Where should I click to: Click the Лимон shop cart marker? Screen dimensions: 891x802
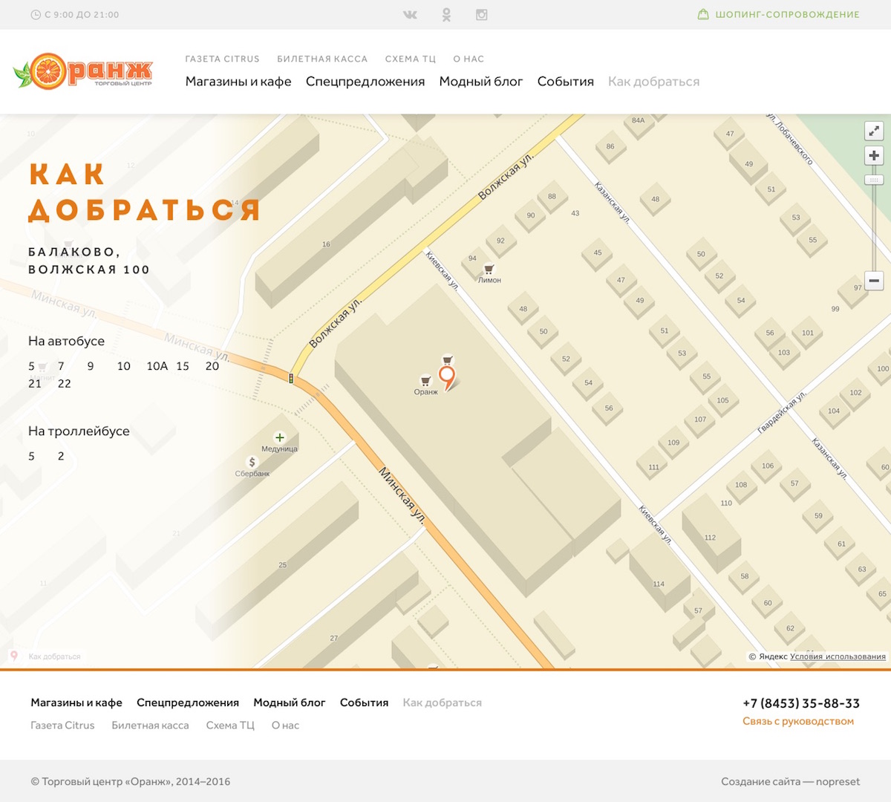point(489,270)
